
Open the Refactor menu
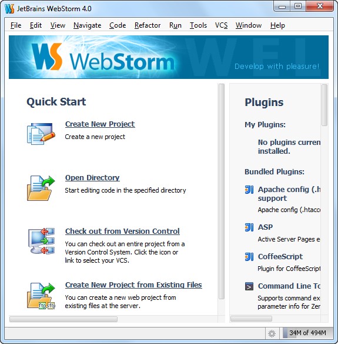(x=148, y=25)
